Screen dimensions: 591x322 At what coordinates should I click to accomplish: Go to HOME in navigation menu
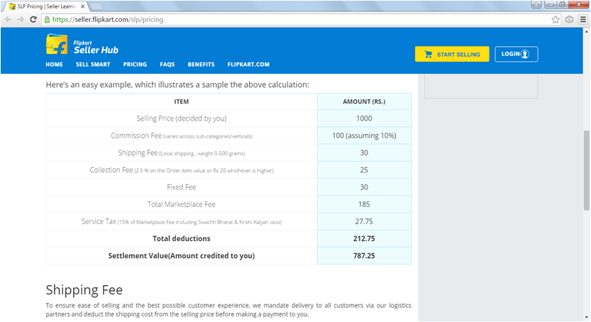[x=54, y=65]
